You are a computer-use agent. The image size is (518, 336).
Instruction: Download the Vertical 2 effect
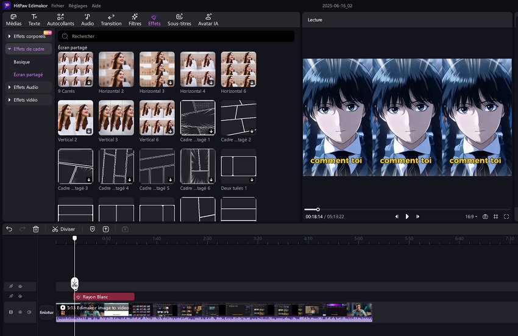click(x=89, y=131)
